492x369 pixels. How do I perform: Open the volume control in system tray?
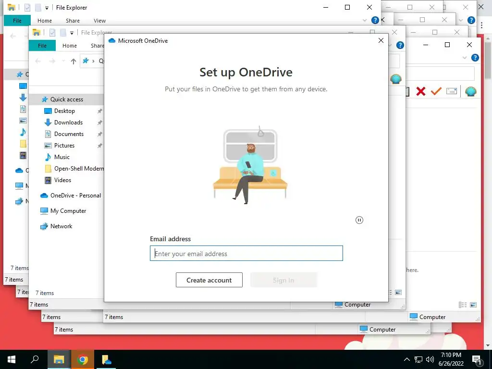(430, 359)
